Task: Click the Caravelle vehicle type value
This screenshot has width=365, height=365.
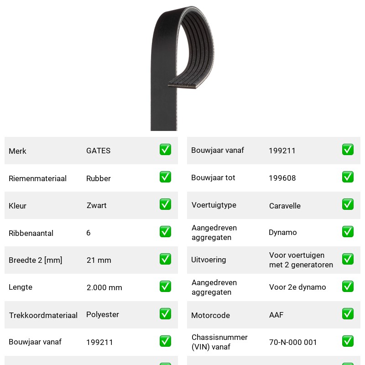Action: 285,206
